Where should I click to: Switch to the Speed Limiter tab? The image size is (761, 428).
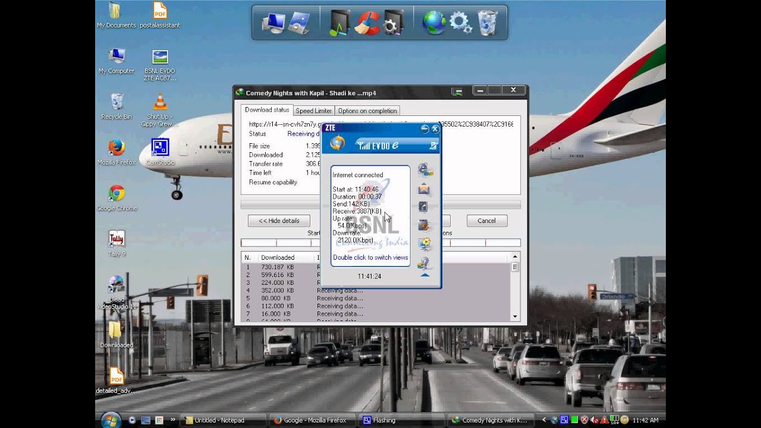313,111
